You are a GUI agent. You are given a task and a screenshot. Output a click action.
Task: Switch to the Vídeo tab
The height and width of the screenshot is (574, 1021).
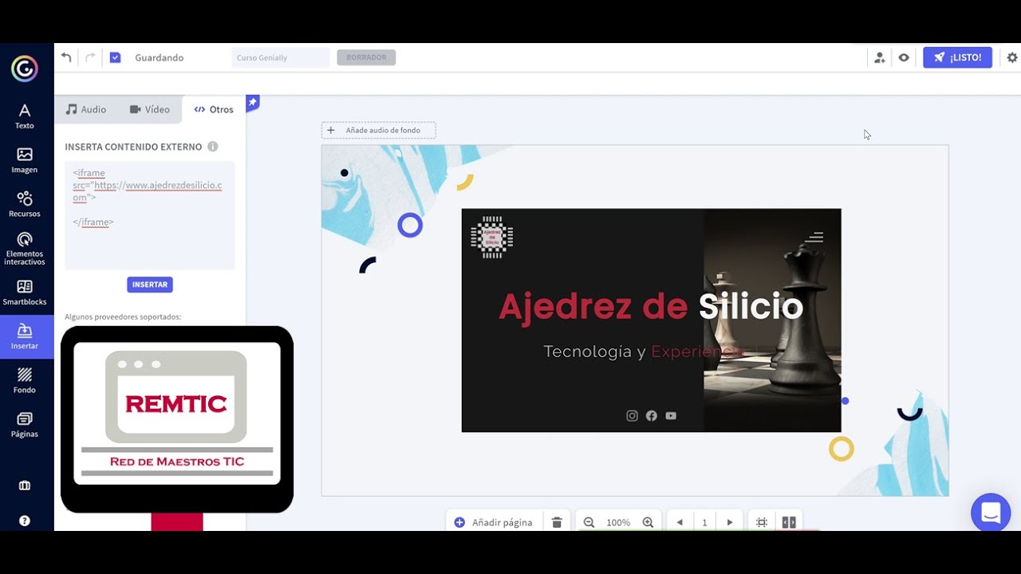149,109
